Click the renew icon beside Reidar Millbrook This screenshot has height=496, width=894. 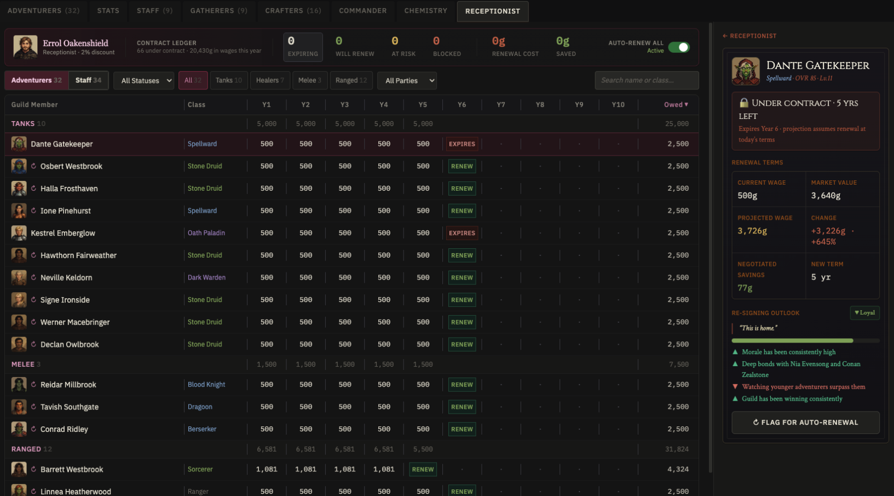tap(33, 385)
